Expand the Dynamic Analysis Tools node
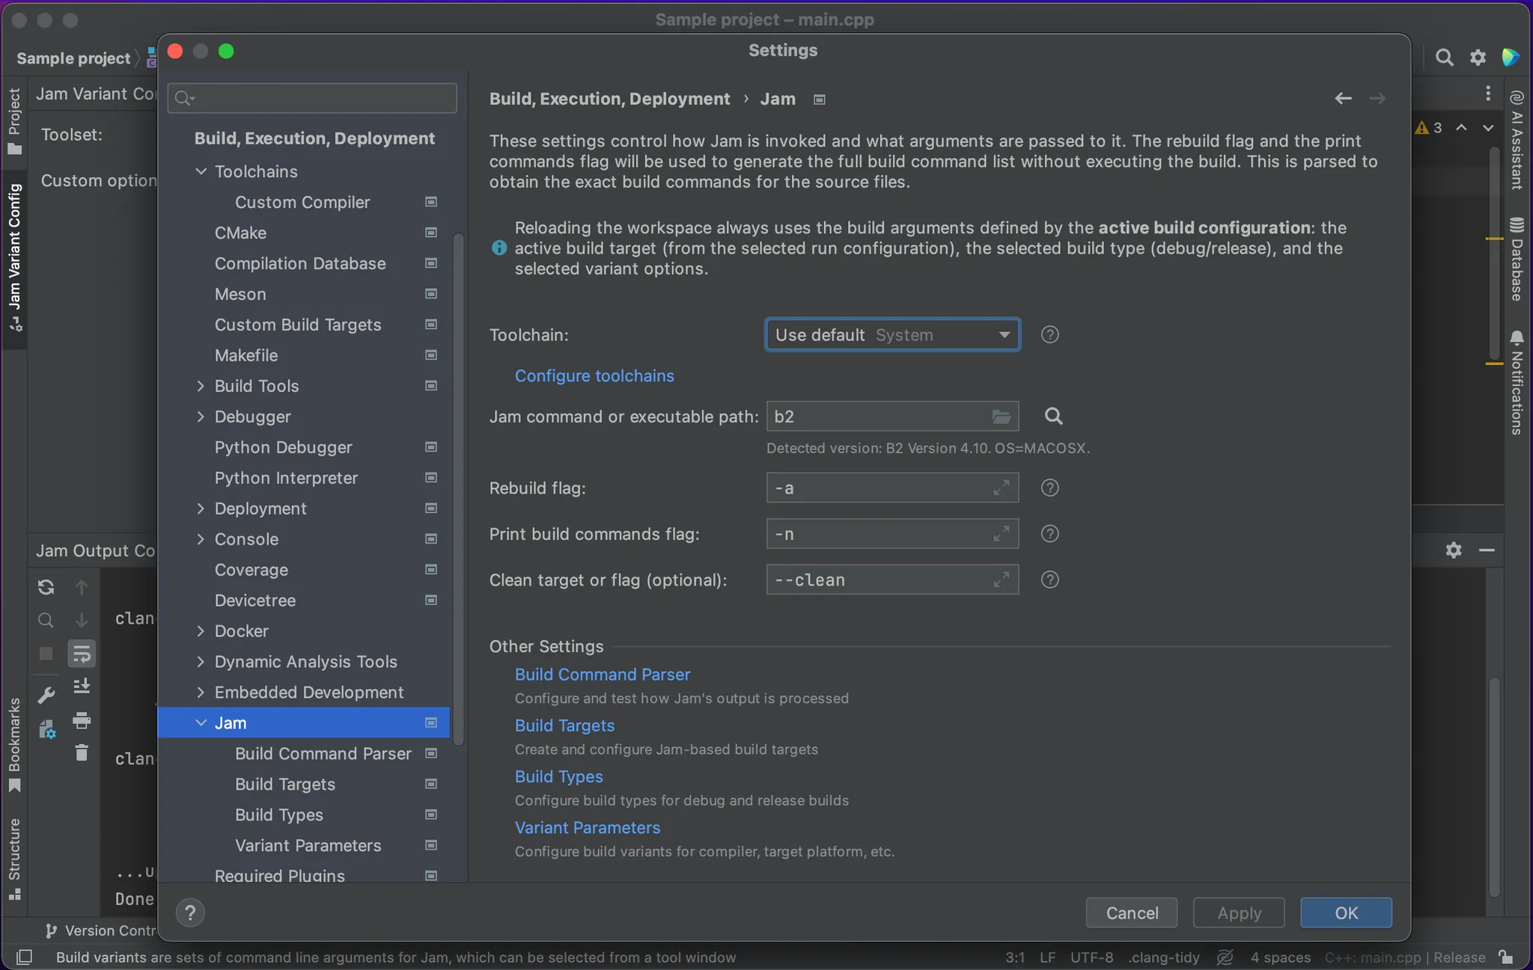This screenshot has height=970, width=1533. pyautogui.click(x=201, y=662)
